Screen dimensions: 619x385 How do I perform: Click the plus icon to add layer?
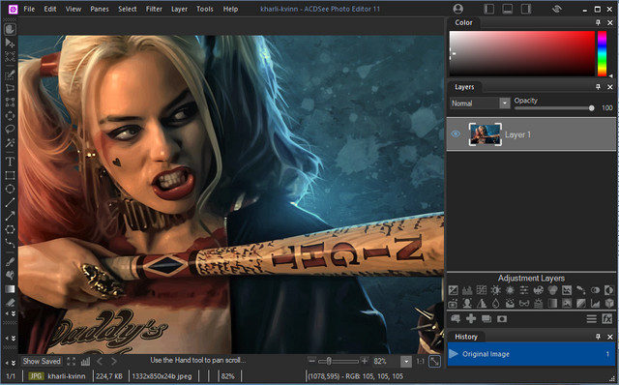tap(471, 318)
